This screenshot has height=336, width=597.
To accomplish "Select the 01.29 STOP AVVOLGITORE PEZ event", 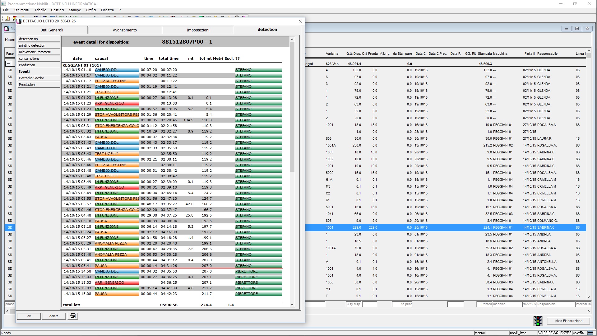I will point(172,114).
